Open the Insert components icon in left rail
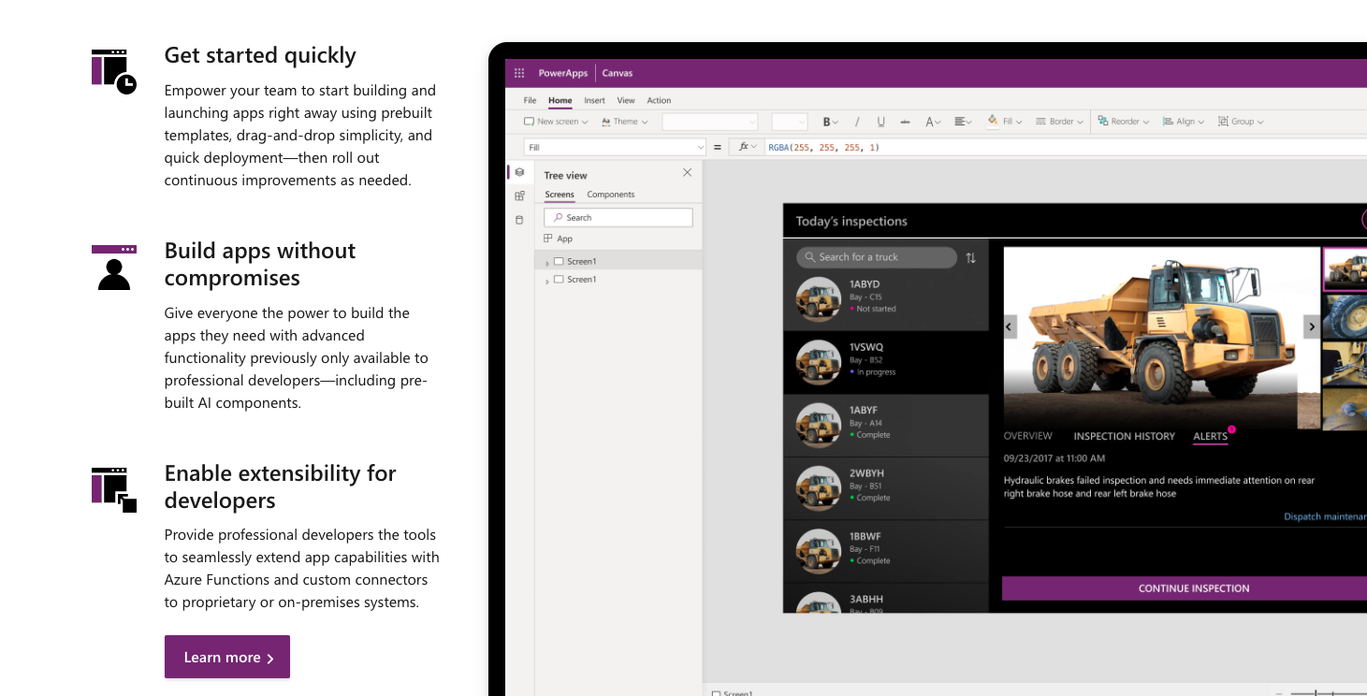 coord(519,196)
